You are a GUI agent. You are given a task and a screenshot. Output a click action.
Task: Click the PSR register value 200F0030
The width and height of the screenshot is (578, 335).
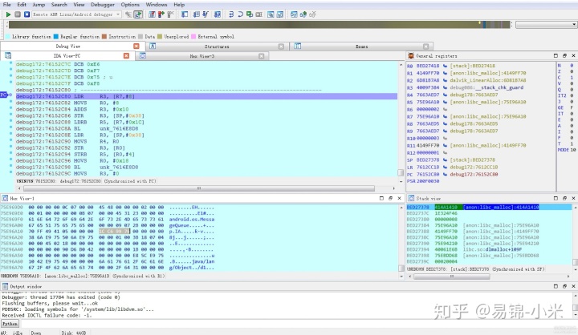point(428,181)
